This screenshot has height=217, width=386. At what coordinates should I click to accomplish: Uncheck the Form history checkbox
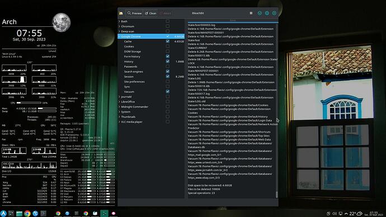168,56
